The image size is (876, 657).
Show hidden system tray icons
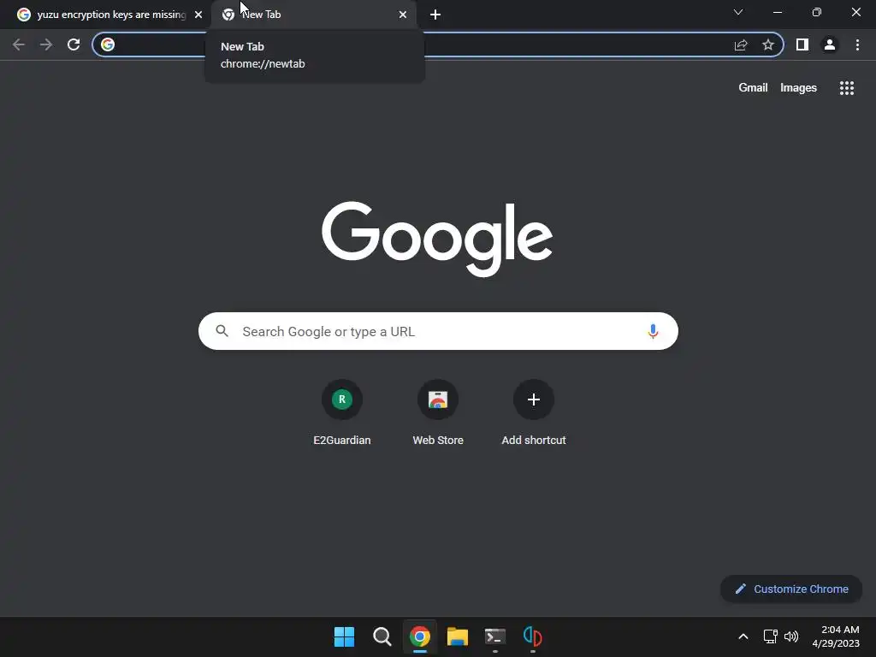pos(743,636)
